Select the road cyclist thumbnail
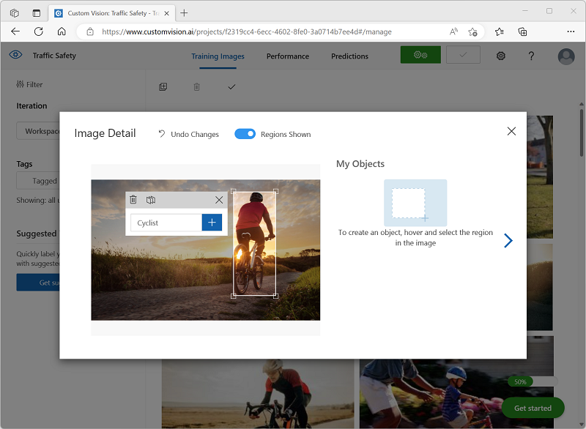The width and height of the screenshot is (586, 429). pyautogui.click(x=258, y=394)
